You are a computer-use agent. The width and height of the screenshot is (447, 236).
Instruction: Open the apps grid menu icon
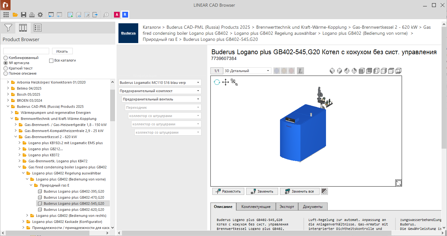coord(6,15)
